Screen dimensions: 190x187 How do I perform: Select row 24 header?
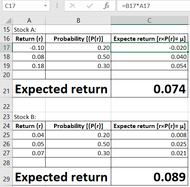coord(6,126)
